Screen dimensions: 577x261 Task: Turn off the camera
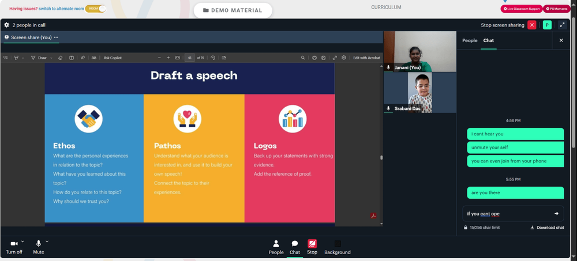[14, 247]
